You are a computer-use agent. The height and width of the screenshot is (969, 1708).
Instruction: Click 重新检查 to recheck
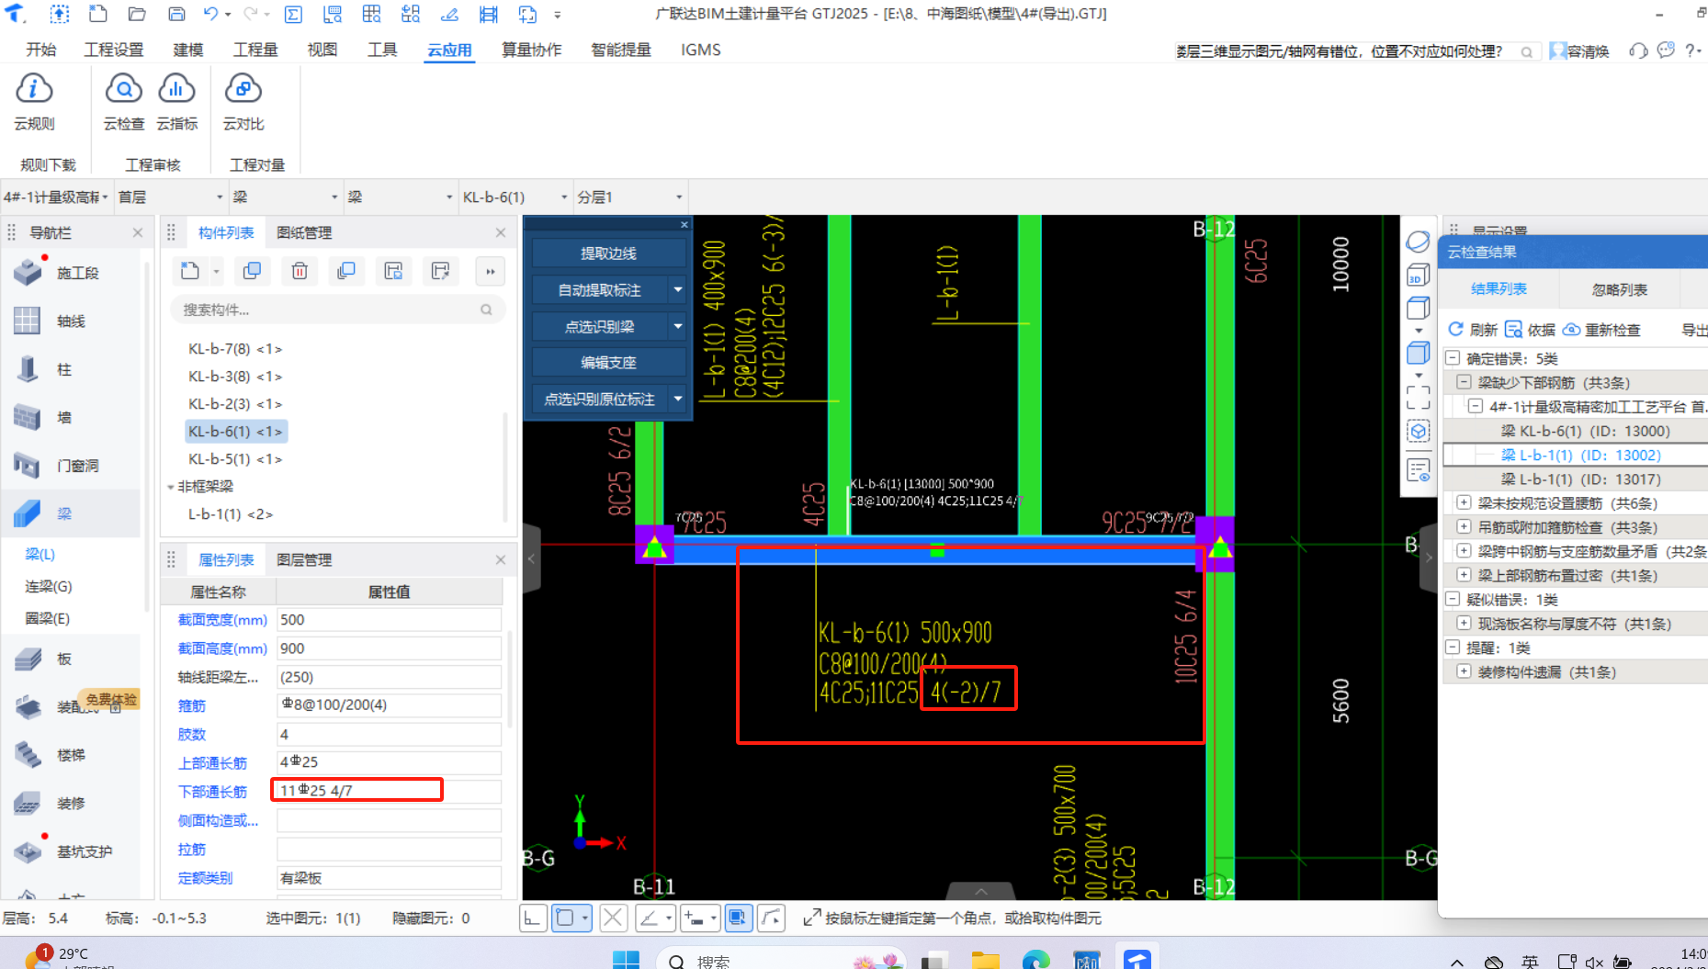click(1601, 330)
